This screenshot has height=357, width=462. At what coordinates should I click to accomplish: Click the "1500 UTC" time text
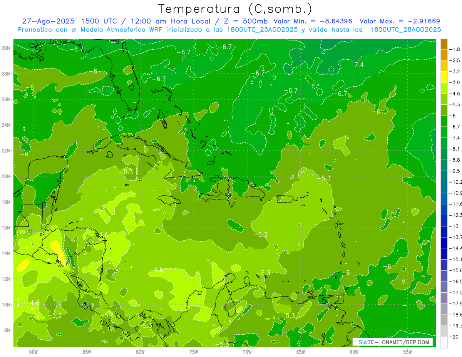tap(99, 21)
